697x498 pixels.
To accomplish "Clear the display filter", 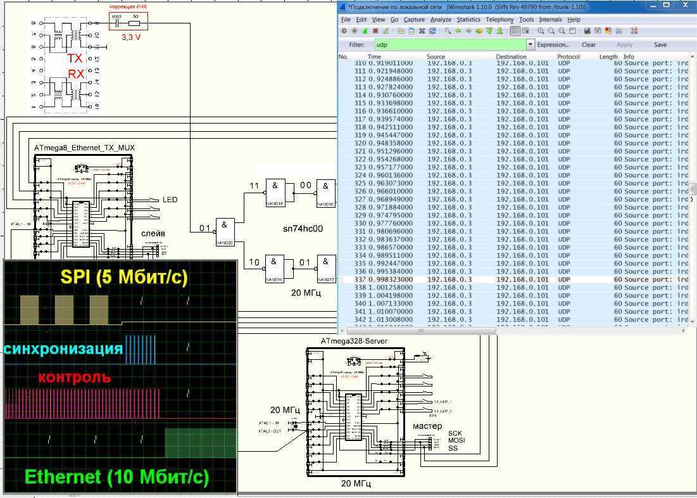I will pyautogui.click(x=589, y=45).
